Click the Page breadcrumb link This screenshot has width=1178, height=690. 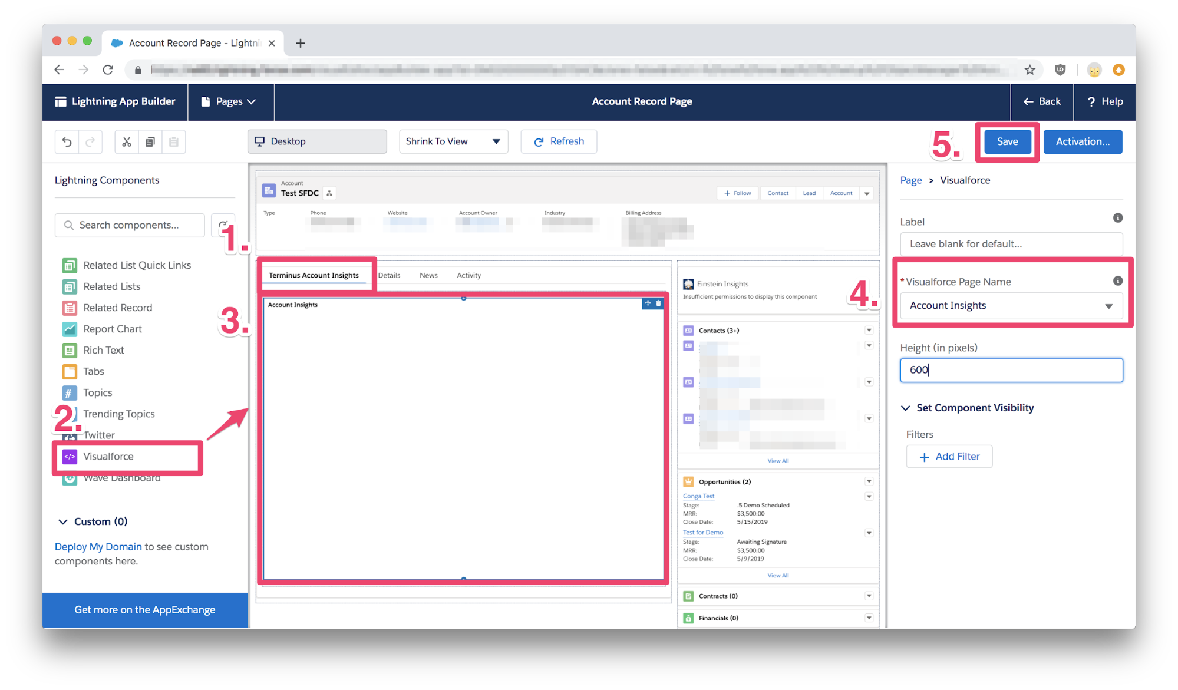coord(910,180)
